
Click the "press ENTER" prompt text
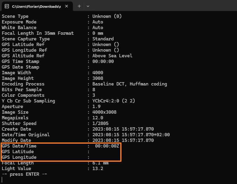24,174
